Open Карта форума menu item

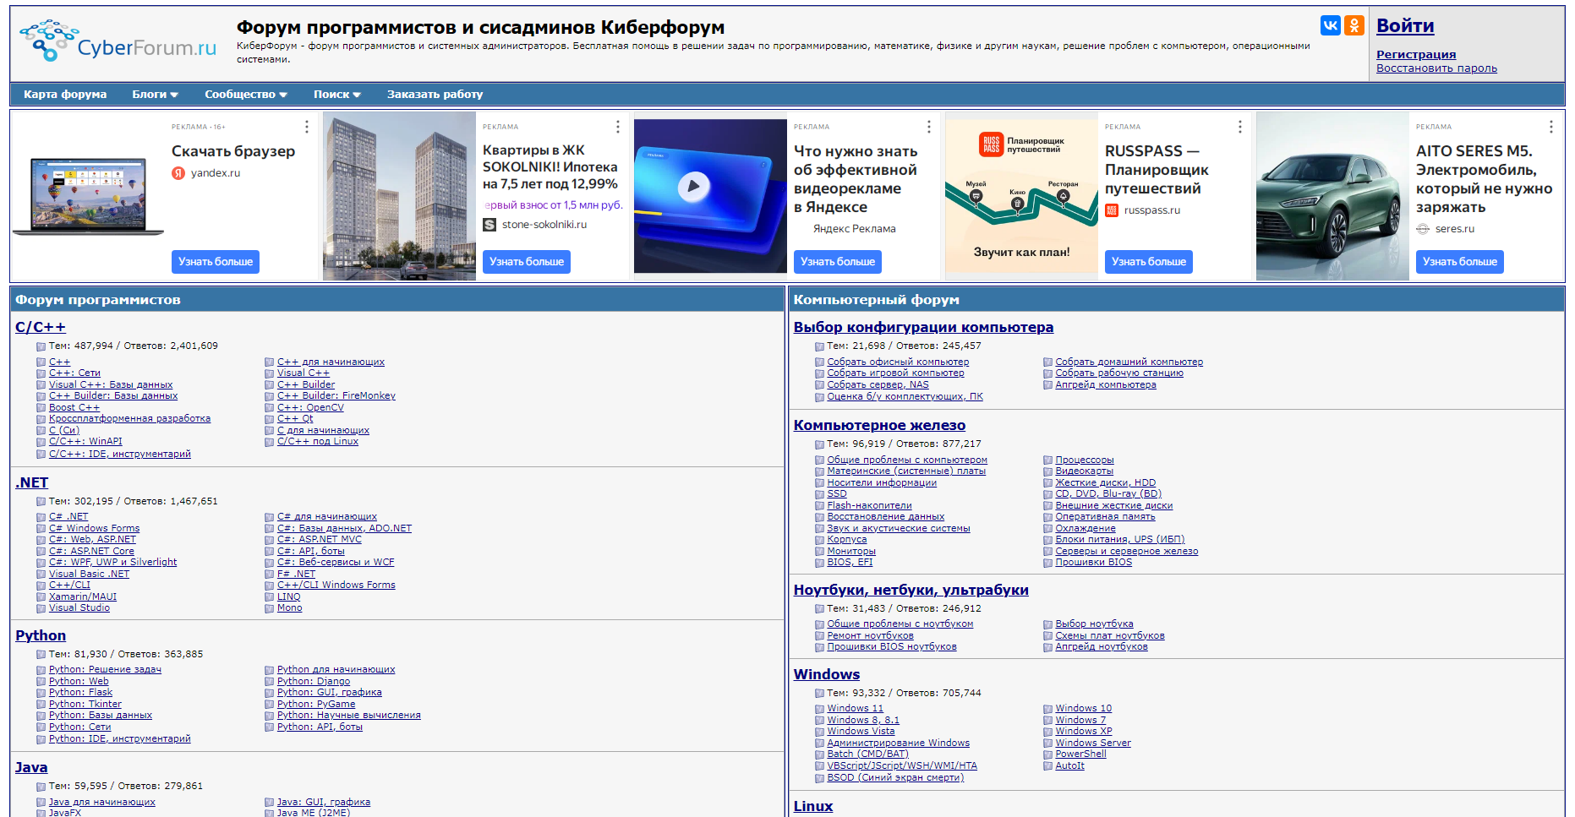point(65,95)
